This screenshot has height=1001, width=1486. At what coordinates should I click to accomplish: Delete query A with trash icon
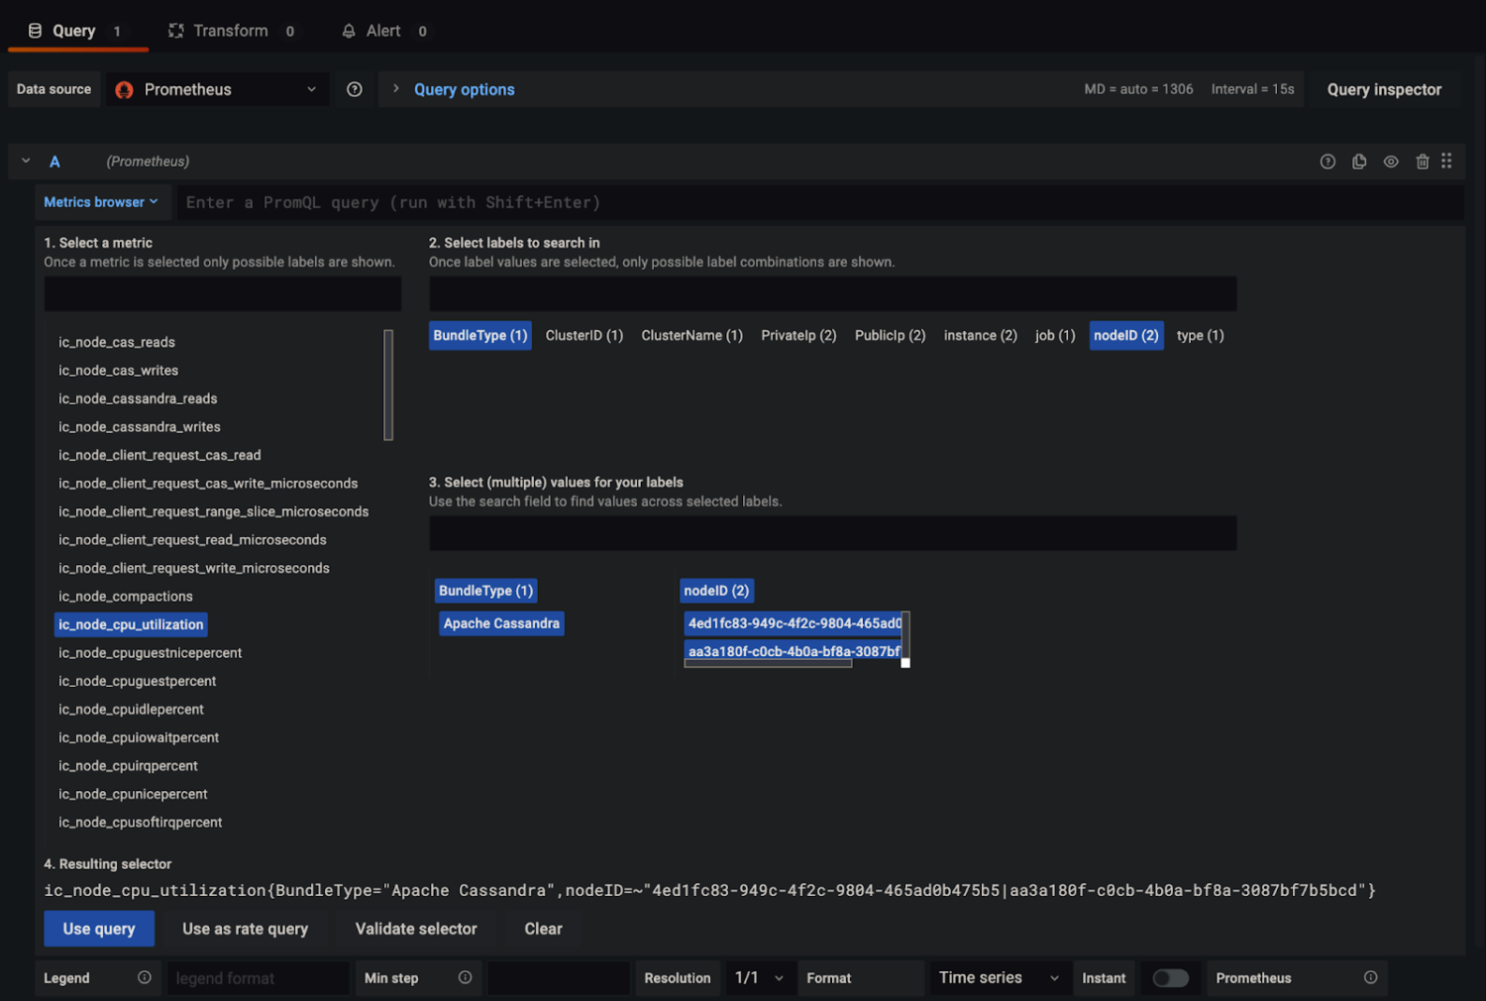pos(1423,161)
